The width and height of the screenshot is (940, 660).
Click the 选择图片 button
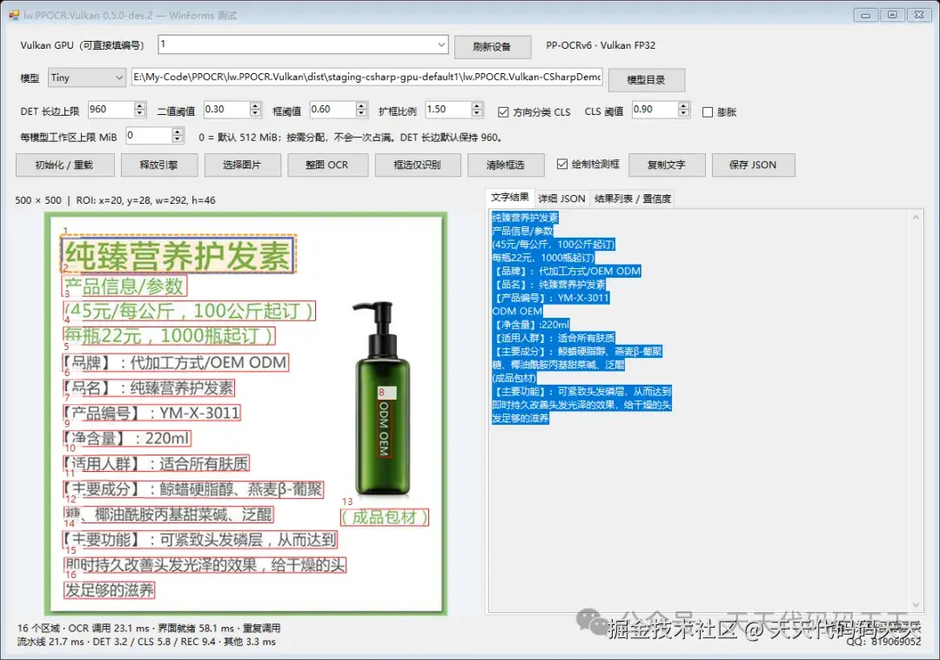point(242,165)
